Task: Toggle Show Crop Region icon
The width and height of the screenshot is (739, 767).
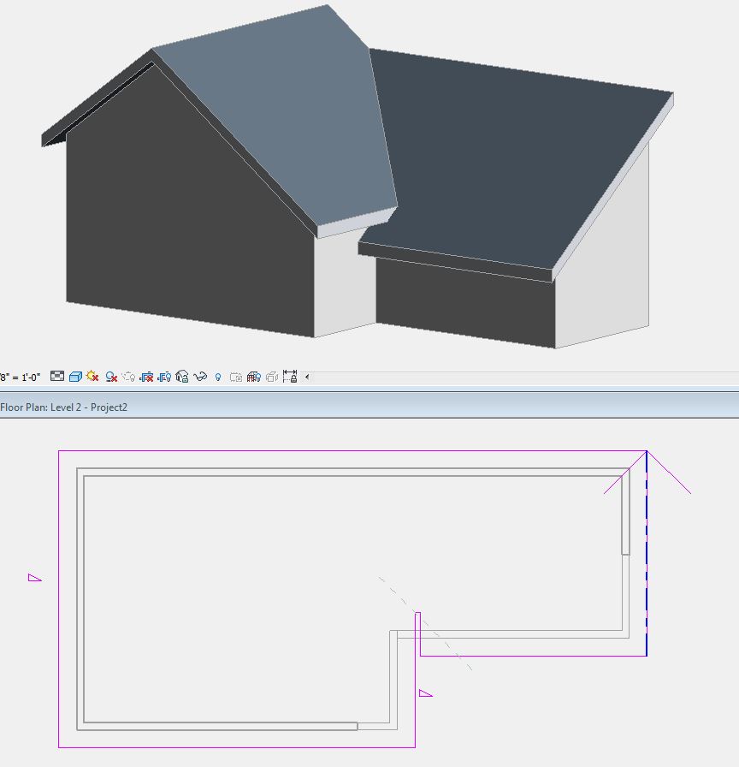Action: click(x=164, y=377)
